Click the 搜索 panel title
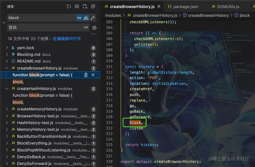 click(11, 6)
